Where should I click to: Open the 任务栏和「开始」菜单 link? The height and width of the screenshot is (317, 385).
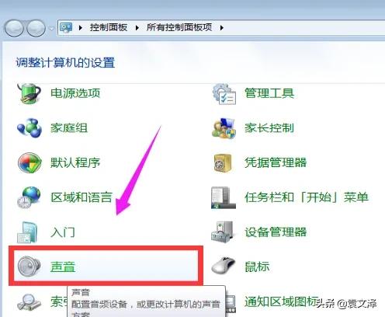pos(307,197)
